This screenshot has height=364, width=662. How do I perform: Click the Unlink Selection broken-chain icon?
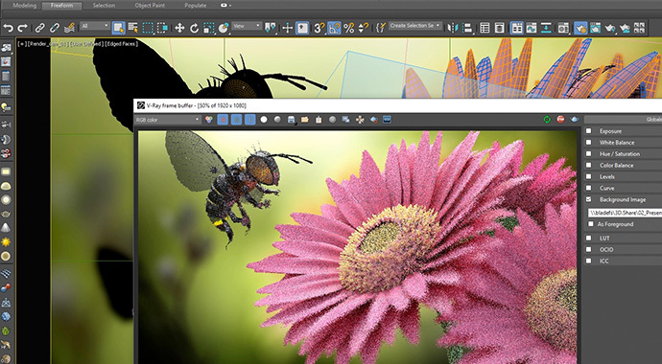(55, 28)
